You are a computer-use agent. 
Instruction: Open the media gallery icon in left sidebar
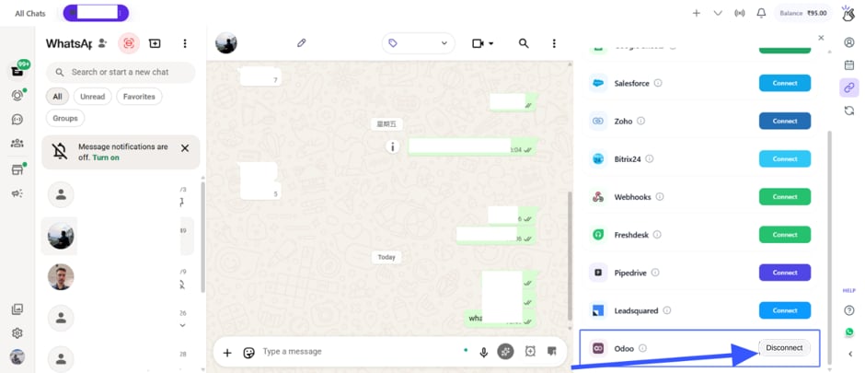(x=17, y=309)
